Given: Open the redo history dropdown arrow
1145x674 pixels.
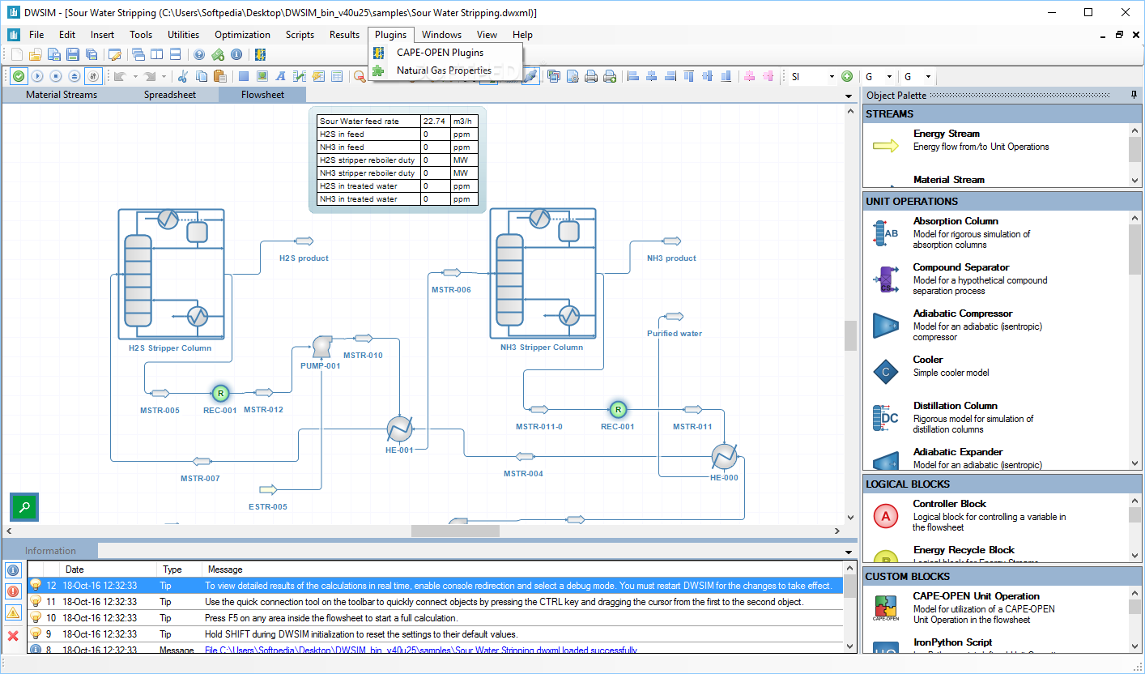Looking at the screenshot, I should [x=164, y=76].
